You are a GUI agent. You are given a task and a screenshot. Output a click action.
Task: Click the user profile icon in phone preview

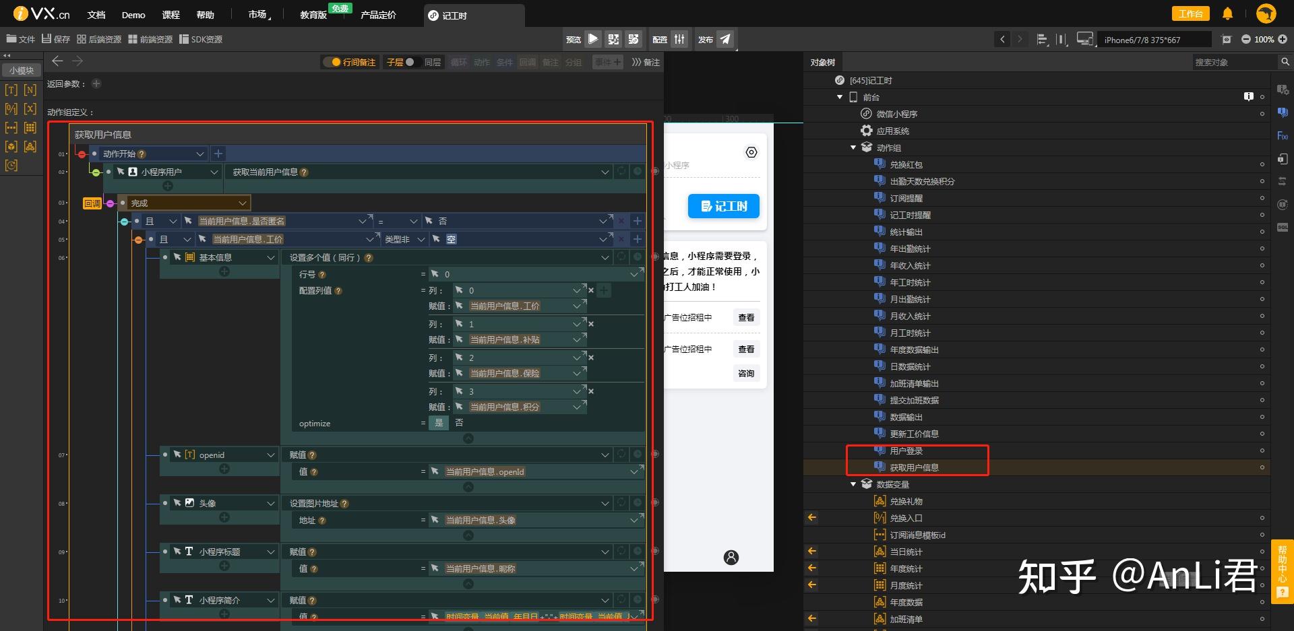pos(731,557)
